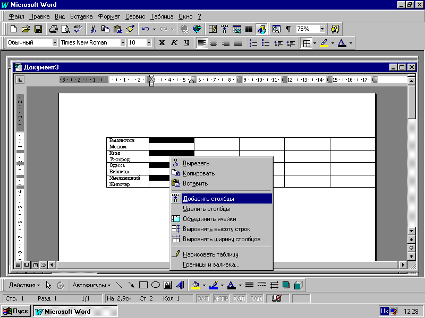Toggle justified text alignment
The height and width of the screenshot is (318, 425).
click(238, 43)
